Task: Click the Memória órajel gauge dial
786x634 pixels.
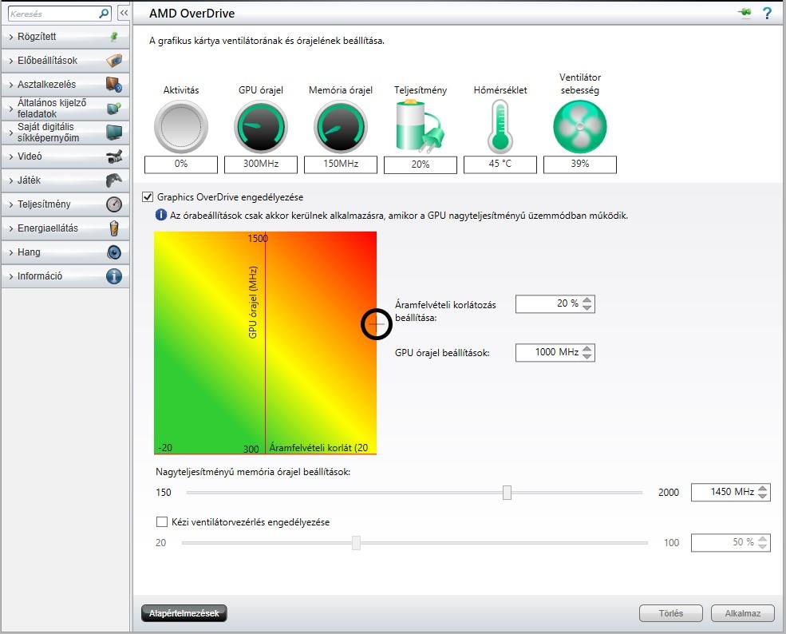Action: pos(341,126)
